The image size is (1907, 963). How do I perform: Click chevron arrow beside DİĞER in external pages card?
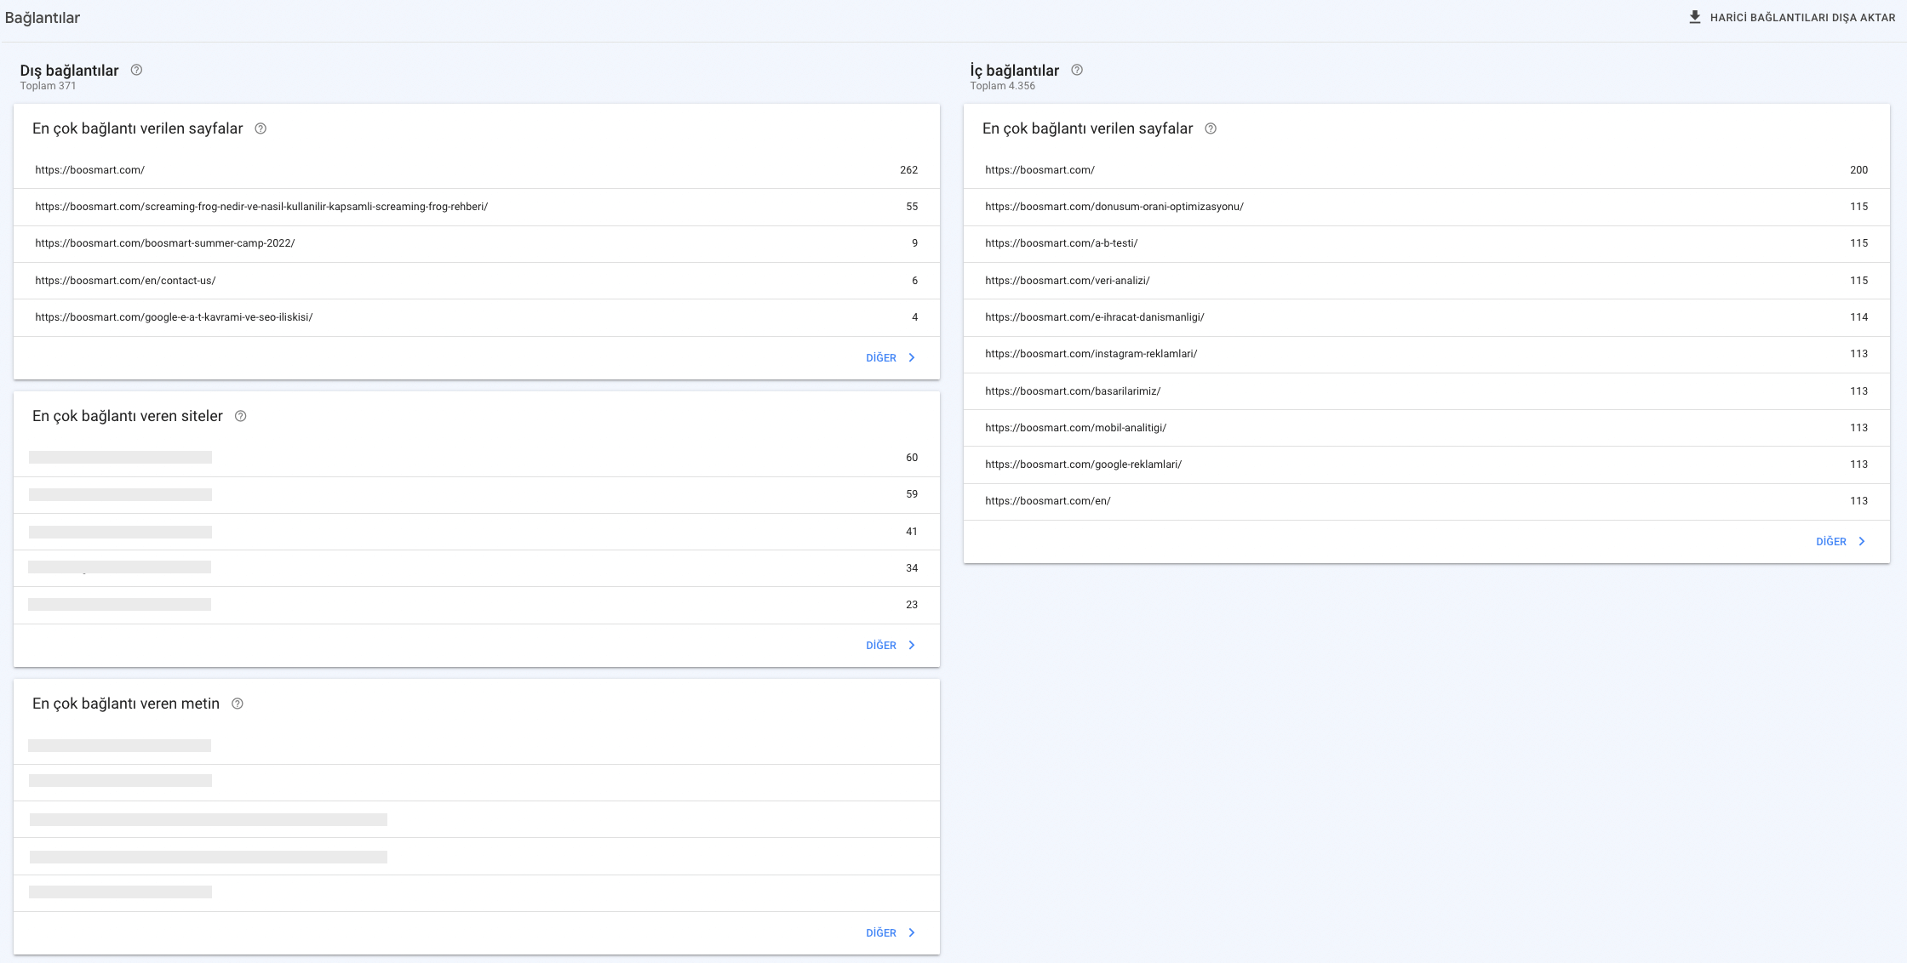pyautogui.click(x=912, y=358)
